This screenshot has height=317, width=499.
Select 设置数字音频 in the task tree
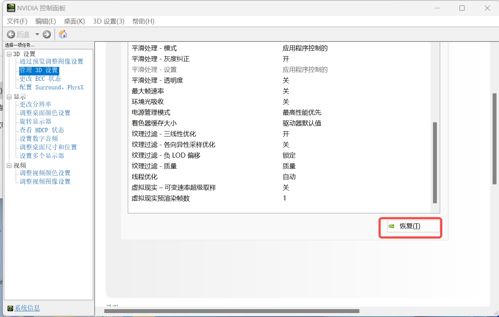[x=39, y=139]
